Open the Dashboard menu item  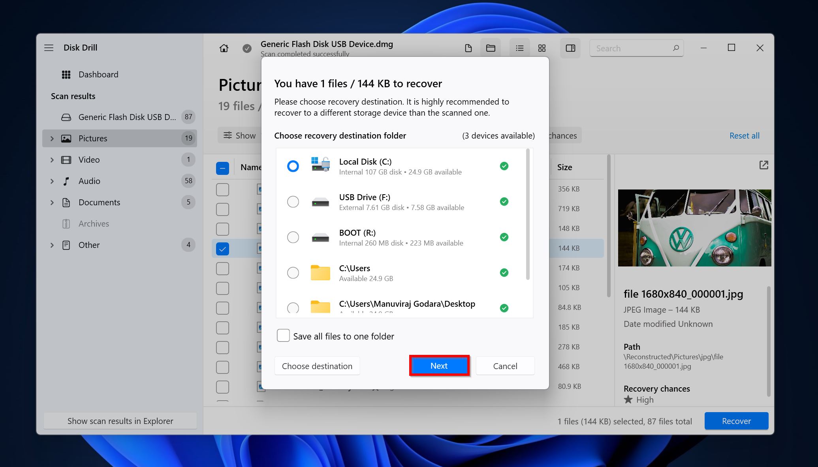99,73
